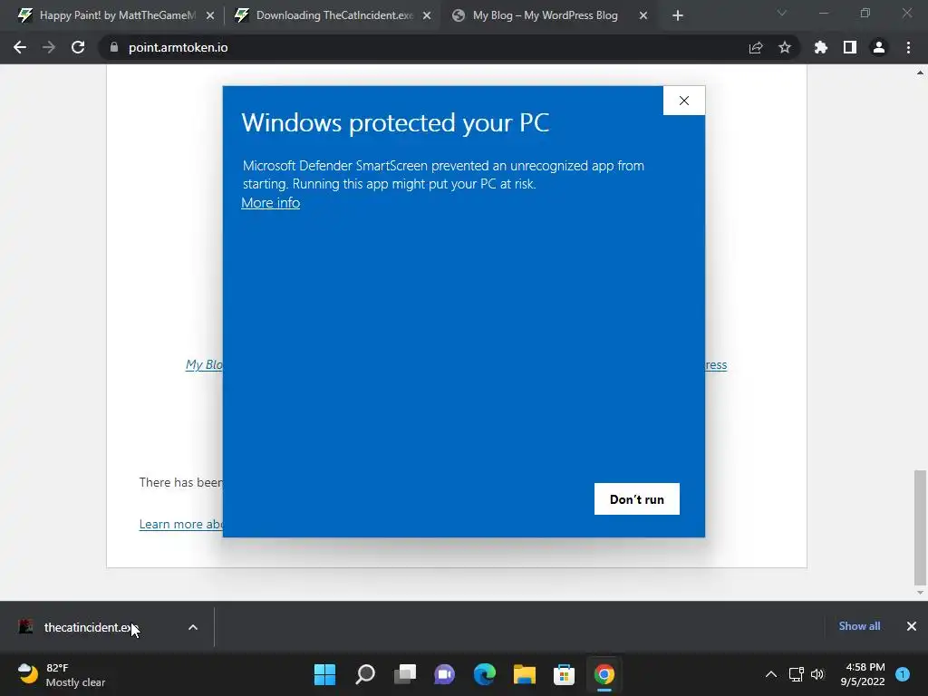
Task: Close the SmartScreen dialog with X
Action: (x=683, y=101)
